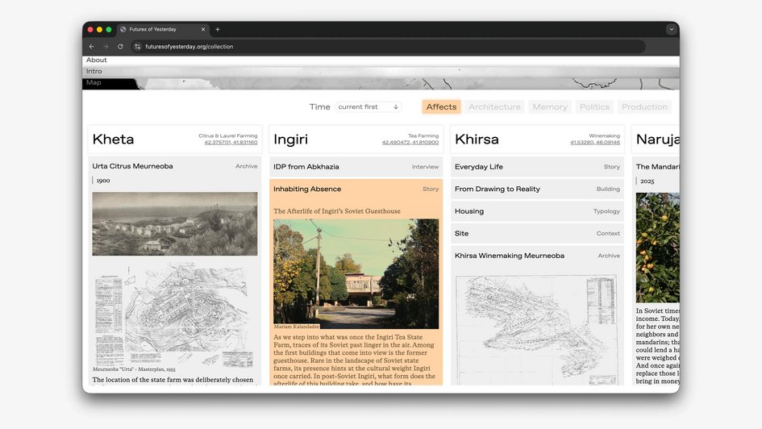This screenshot has width=762, height=429.
Task: Open Ingiri coordinates link 42.490472
Action: 410,143
